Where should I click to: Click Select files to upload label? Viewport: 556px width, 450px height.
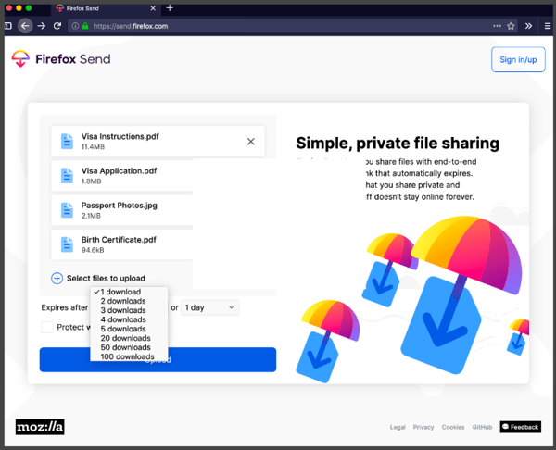(x=106, y=278)
